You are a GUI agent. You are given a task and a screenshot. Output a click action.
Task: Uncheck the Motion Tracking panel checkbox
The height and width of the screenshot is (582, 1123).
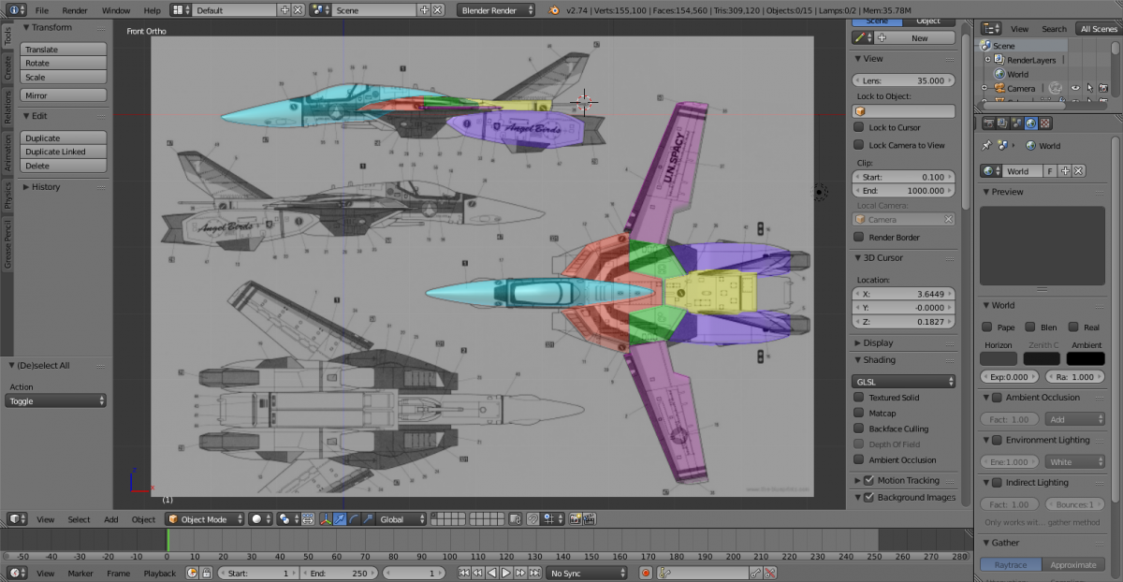868,480
